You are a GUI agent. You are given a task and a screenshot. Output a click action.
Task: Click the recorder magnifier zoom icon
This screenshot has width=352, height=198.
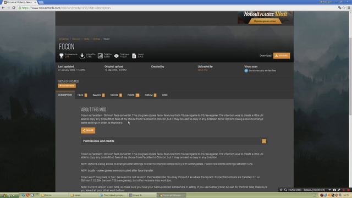pyautogui.click(x=285, y=190)
